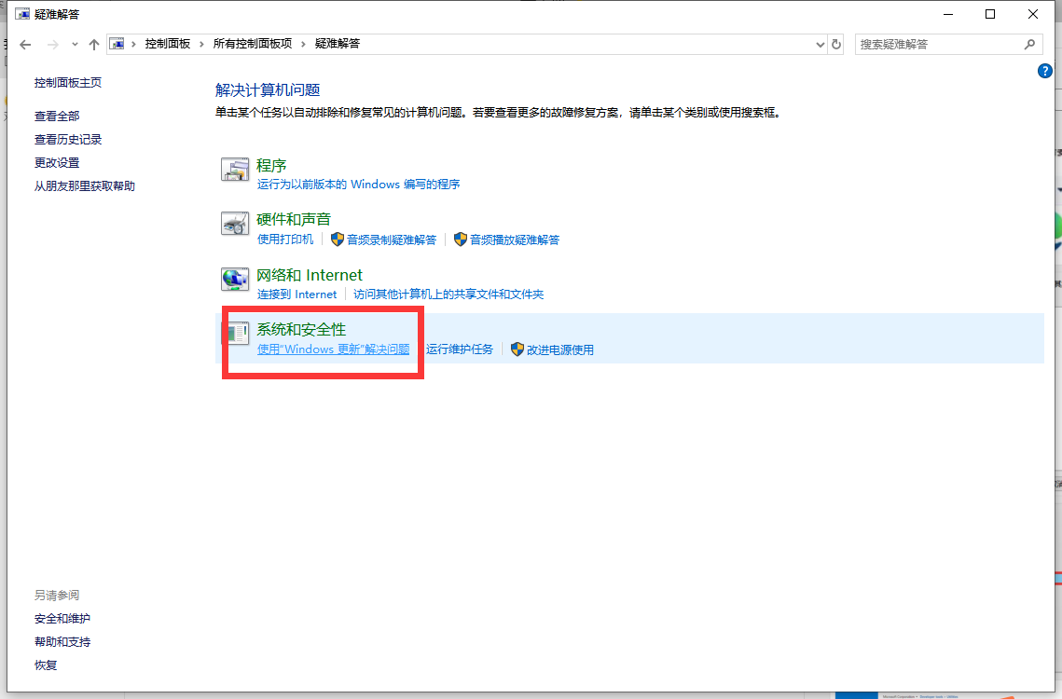Screen dimensions: 1062x699
Task: Select 查看历史记录 in the left sidebar
Action: (x=68, y=139)
